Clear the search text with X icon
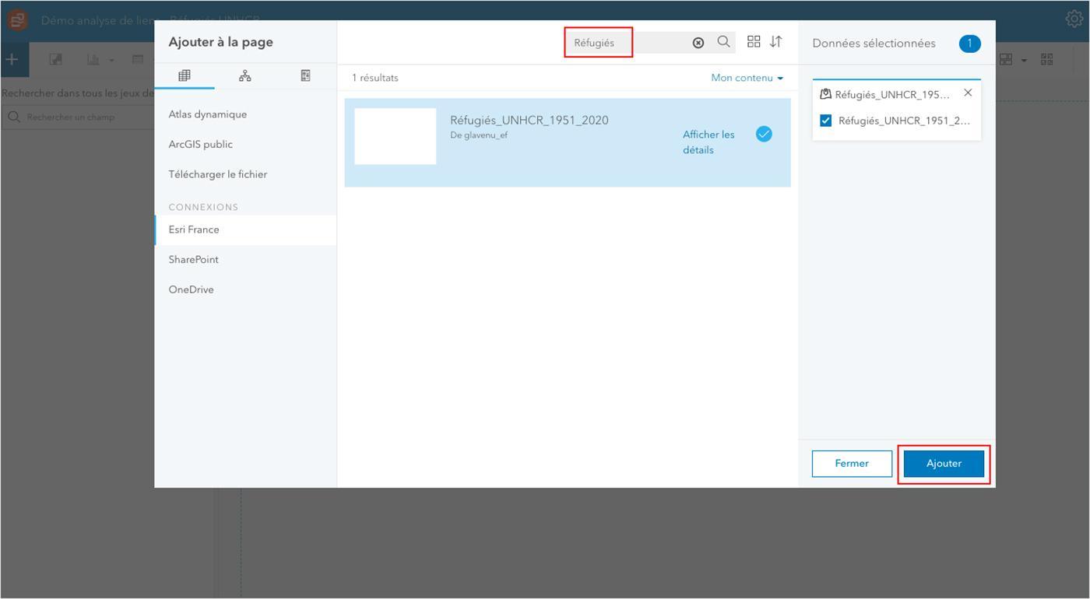 click(698, 43)
